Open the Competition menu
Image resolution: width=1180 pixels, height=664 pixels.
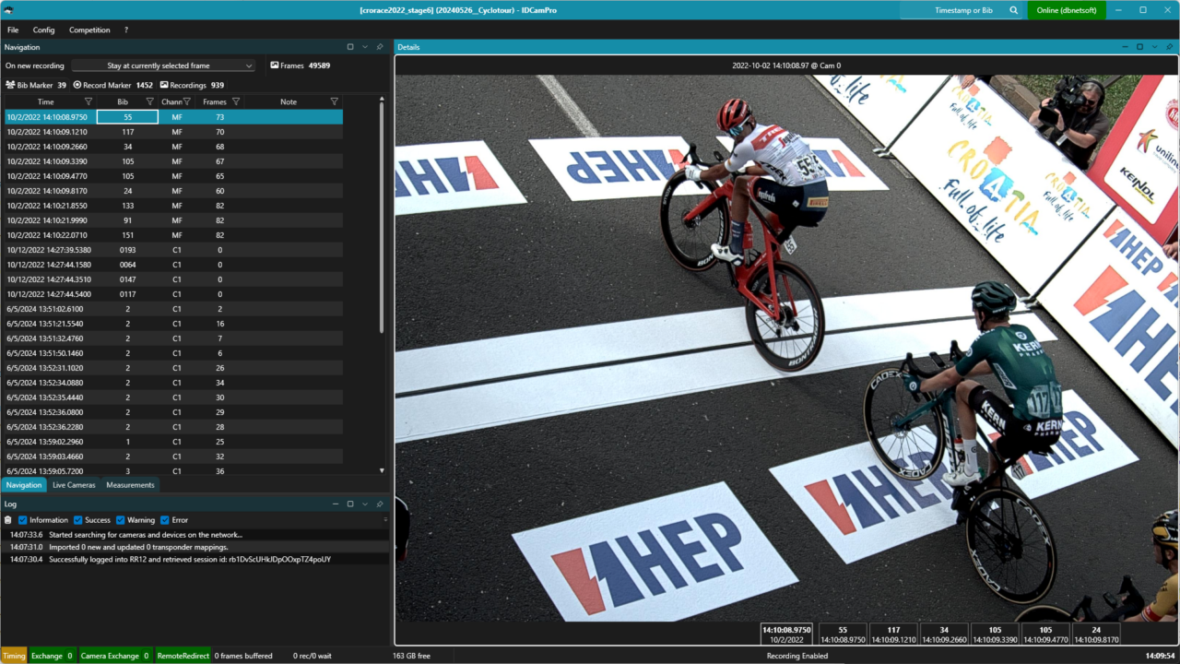(x=89, y=30)
